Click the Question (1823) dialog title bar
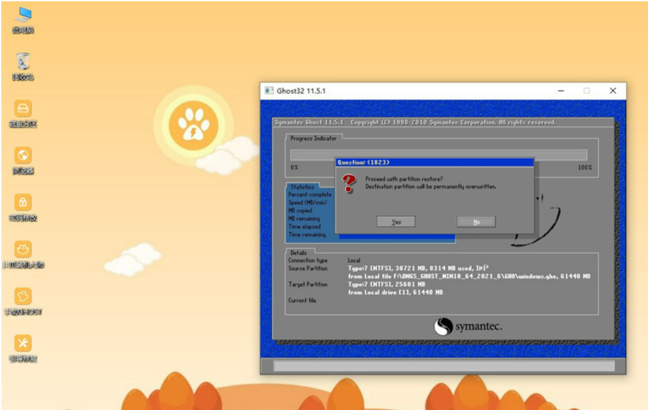 point(434,162)
